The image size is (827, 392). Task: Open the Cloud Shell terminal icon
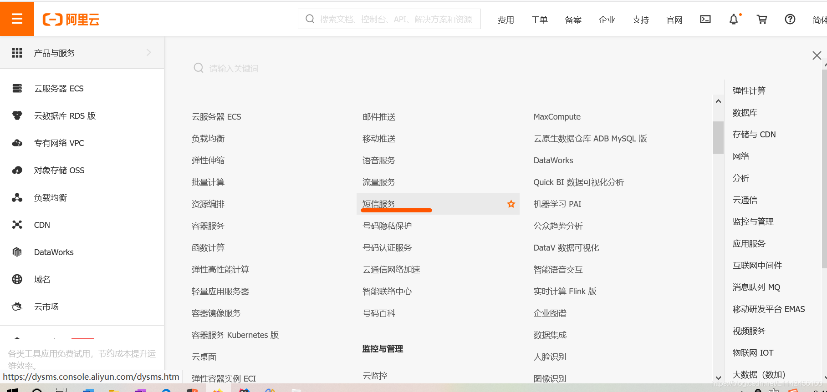coord(705,19)
